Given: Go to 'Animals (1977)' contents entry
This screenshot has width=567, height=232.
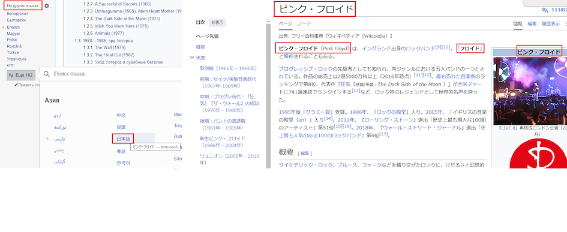Looking at the screenshot, I should click(x=110, y=33).
